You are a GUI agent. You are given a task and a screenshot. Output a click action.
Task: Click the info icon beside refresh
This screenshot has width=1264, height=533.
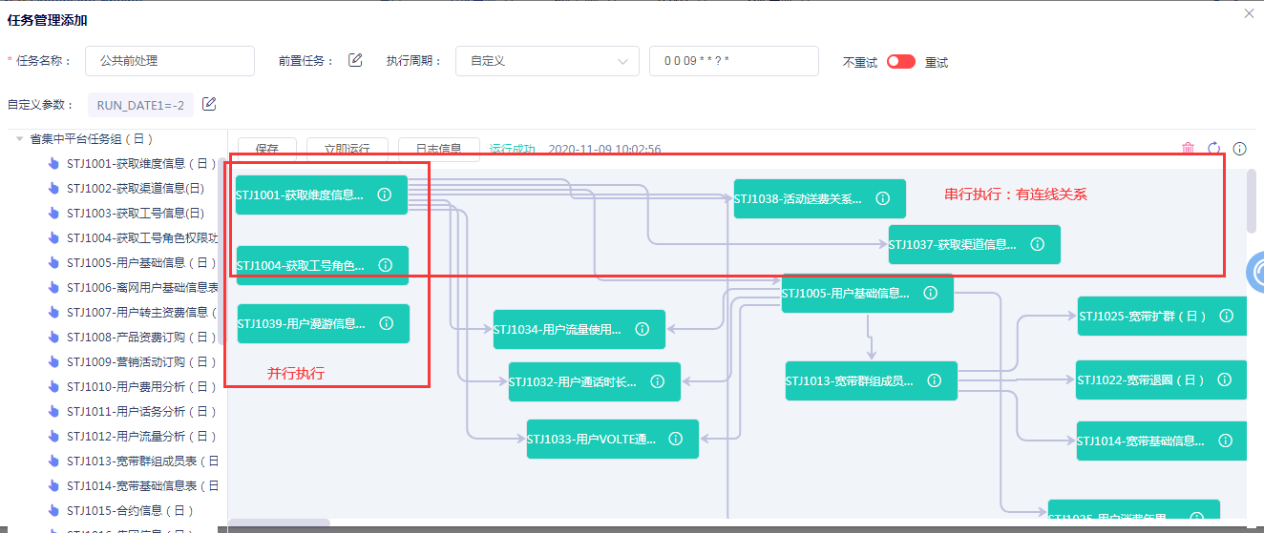pos(1240,149)
